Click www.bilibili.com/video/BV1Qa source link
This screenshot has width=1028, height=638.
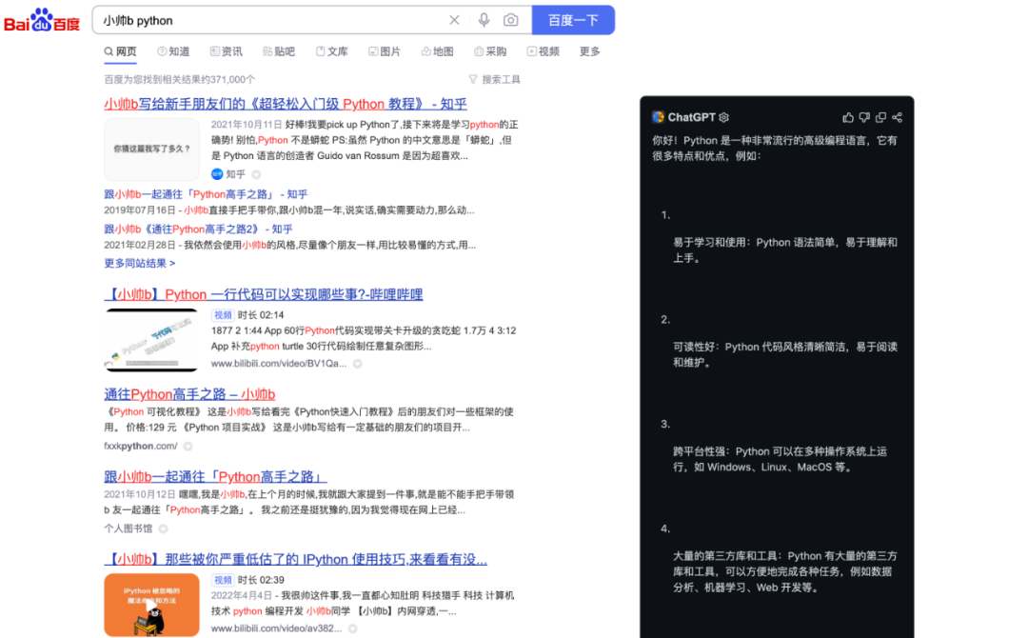point(279,364)
